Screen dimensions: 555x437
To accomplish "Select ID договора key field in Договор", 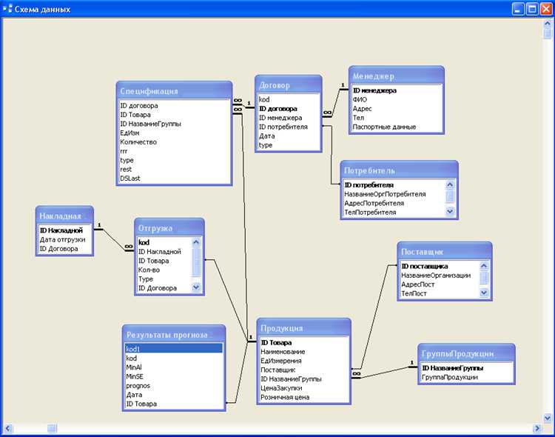I will tap(288, 109).
